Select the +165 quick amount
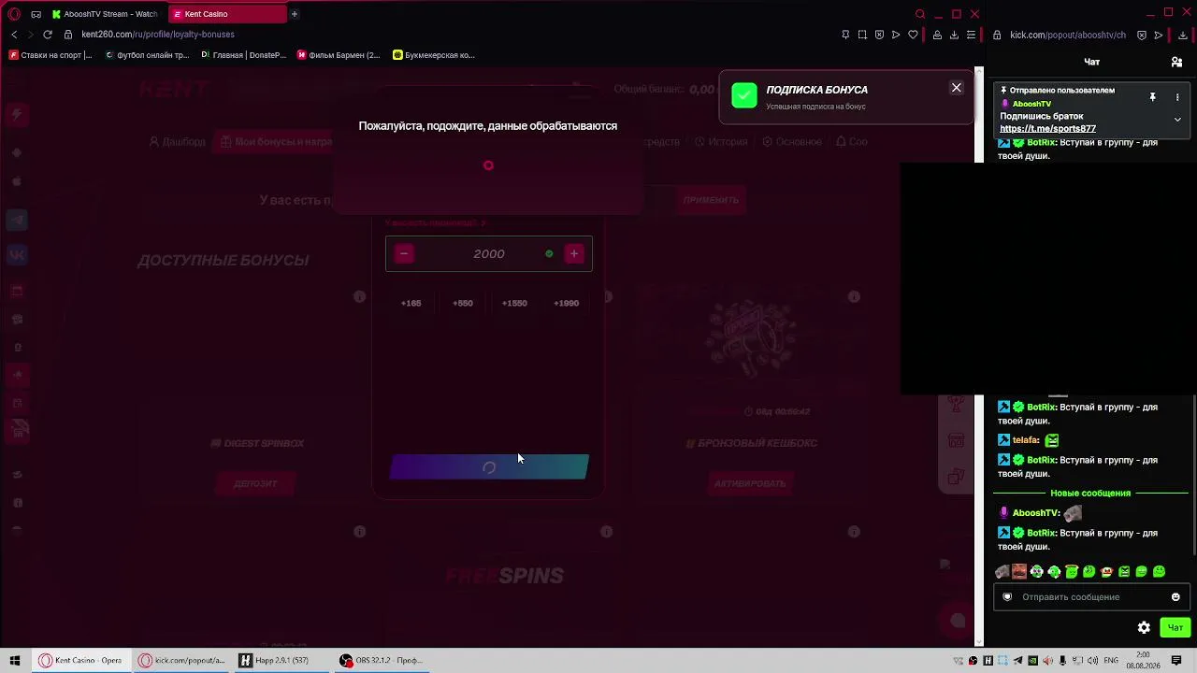Image resolution: width=1197 pixels, height=673 pixels. tap(411, 303)
